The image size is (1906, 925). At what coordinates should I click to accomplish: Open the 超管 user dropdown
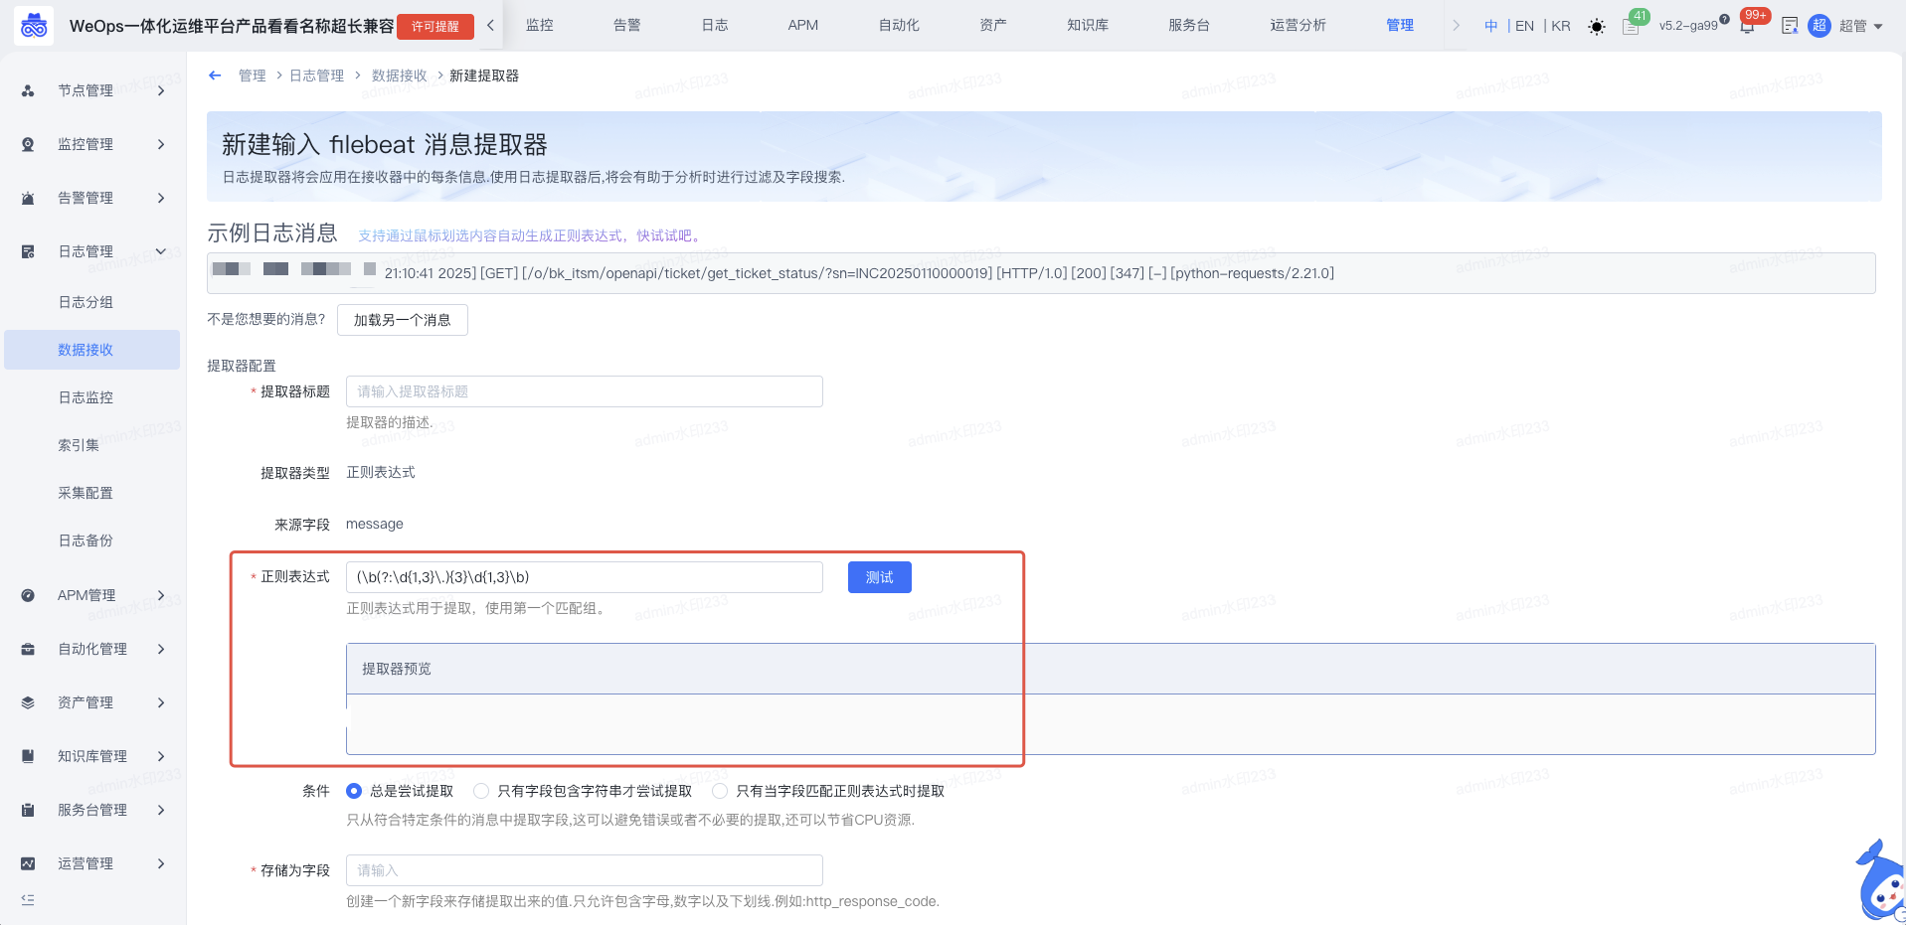coord(1860,26)
